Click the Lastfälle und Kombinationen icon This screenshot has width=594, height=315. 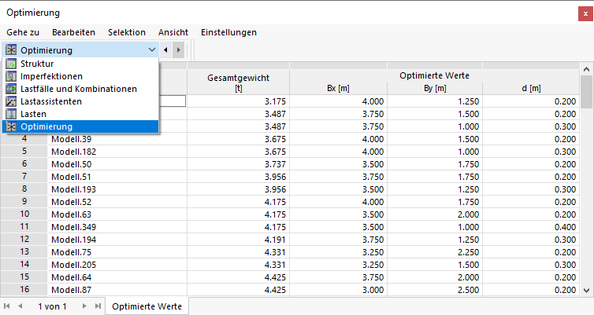pos(11,89)
